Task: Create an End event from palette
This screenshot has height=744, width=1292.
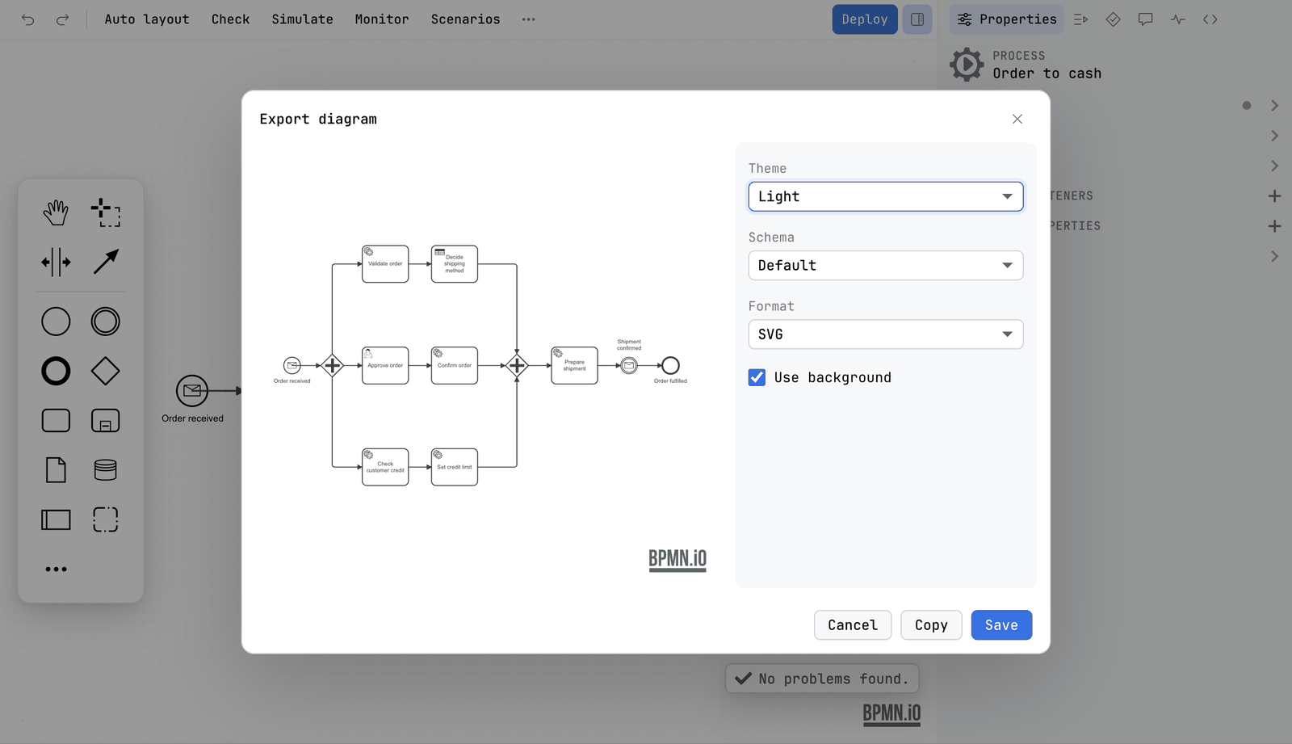Action: tap(56, 372)
